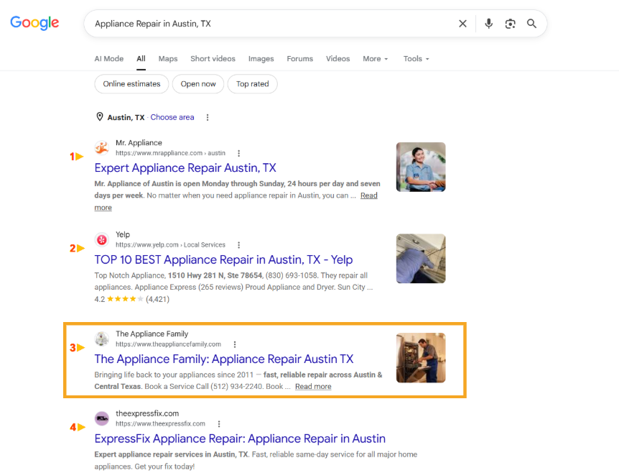
Task: Click the theexpressfix.com favicon
Action: click(102, 418)
